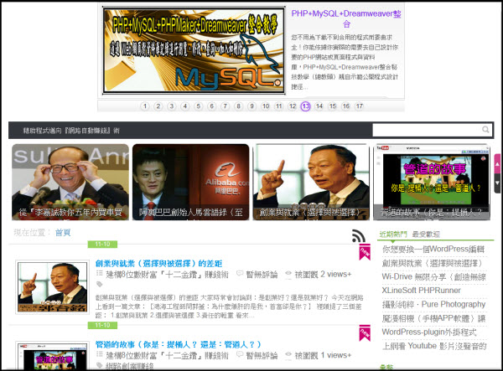Screen dimensions: 503x371
Task: Click the search input field
Action: (424, 130)
